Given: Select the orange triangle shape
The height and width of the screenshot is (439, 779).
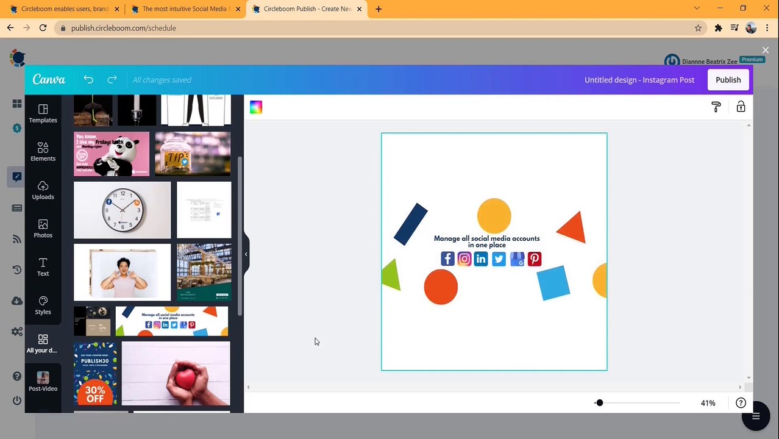Looking at the screenshot, I should [x=573, y=227].
